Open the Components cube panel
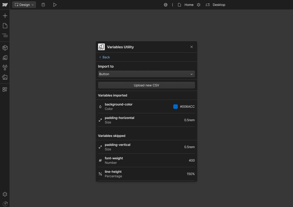 tap(5, 48)
